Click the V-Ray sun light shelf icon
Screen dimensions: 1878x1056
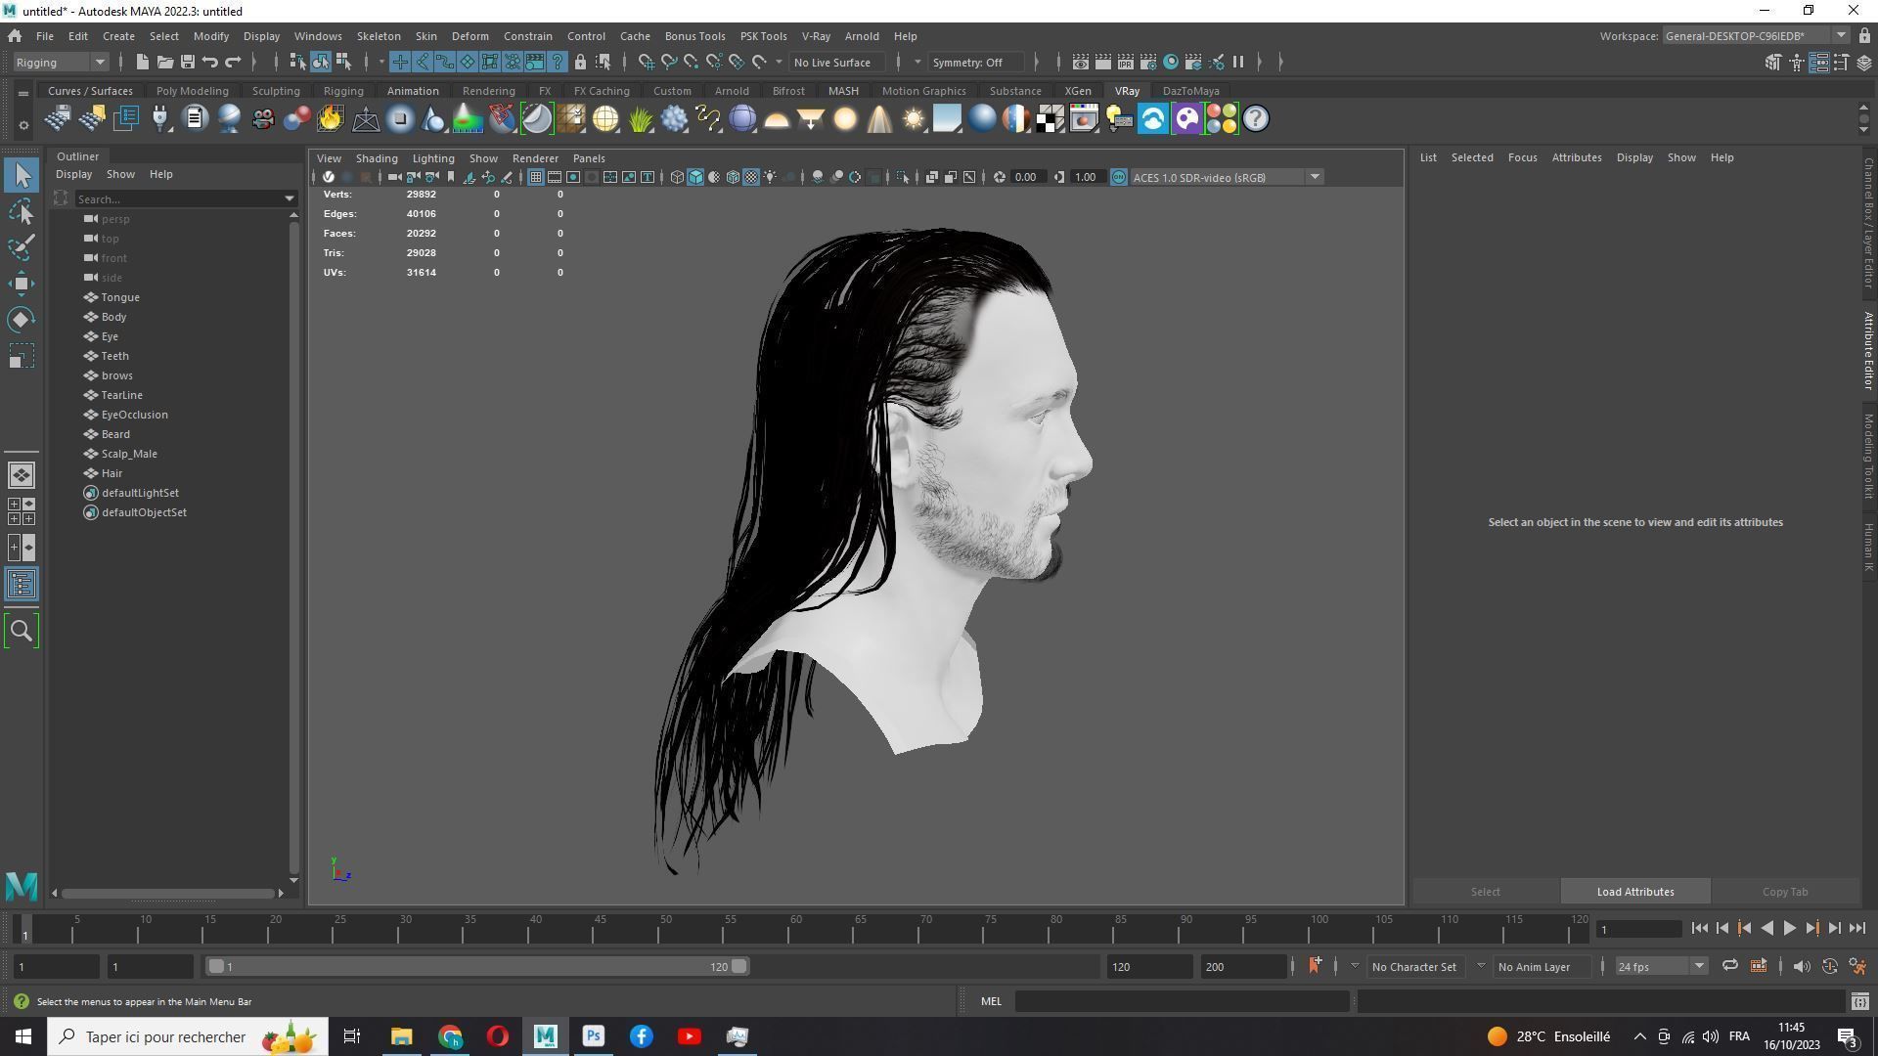point(913,119)
